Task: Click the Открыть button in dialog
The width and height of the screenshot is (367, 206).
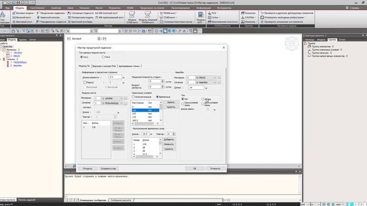Action: pyautogui.click(x=88, y=168)
